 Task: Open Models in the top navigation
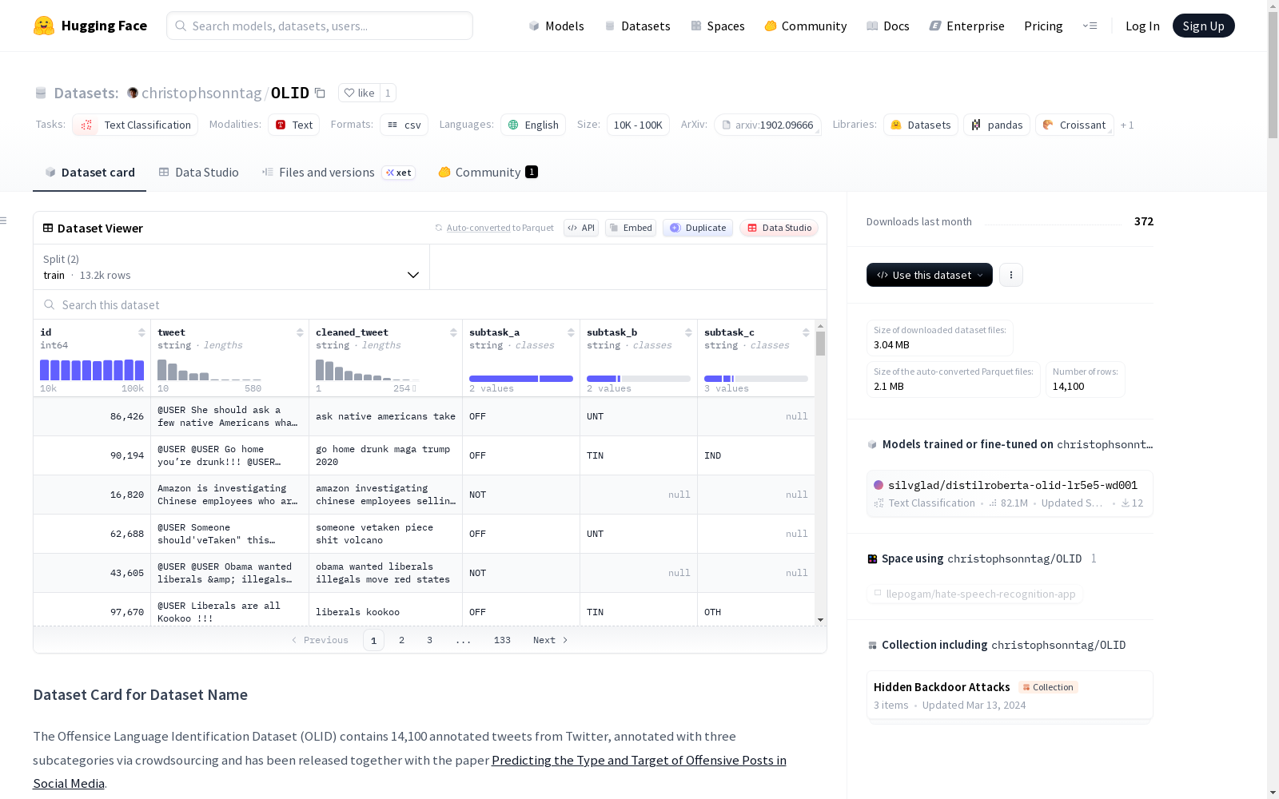(556, 26)
